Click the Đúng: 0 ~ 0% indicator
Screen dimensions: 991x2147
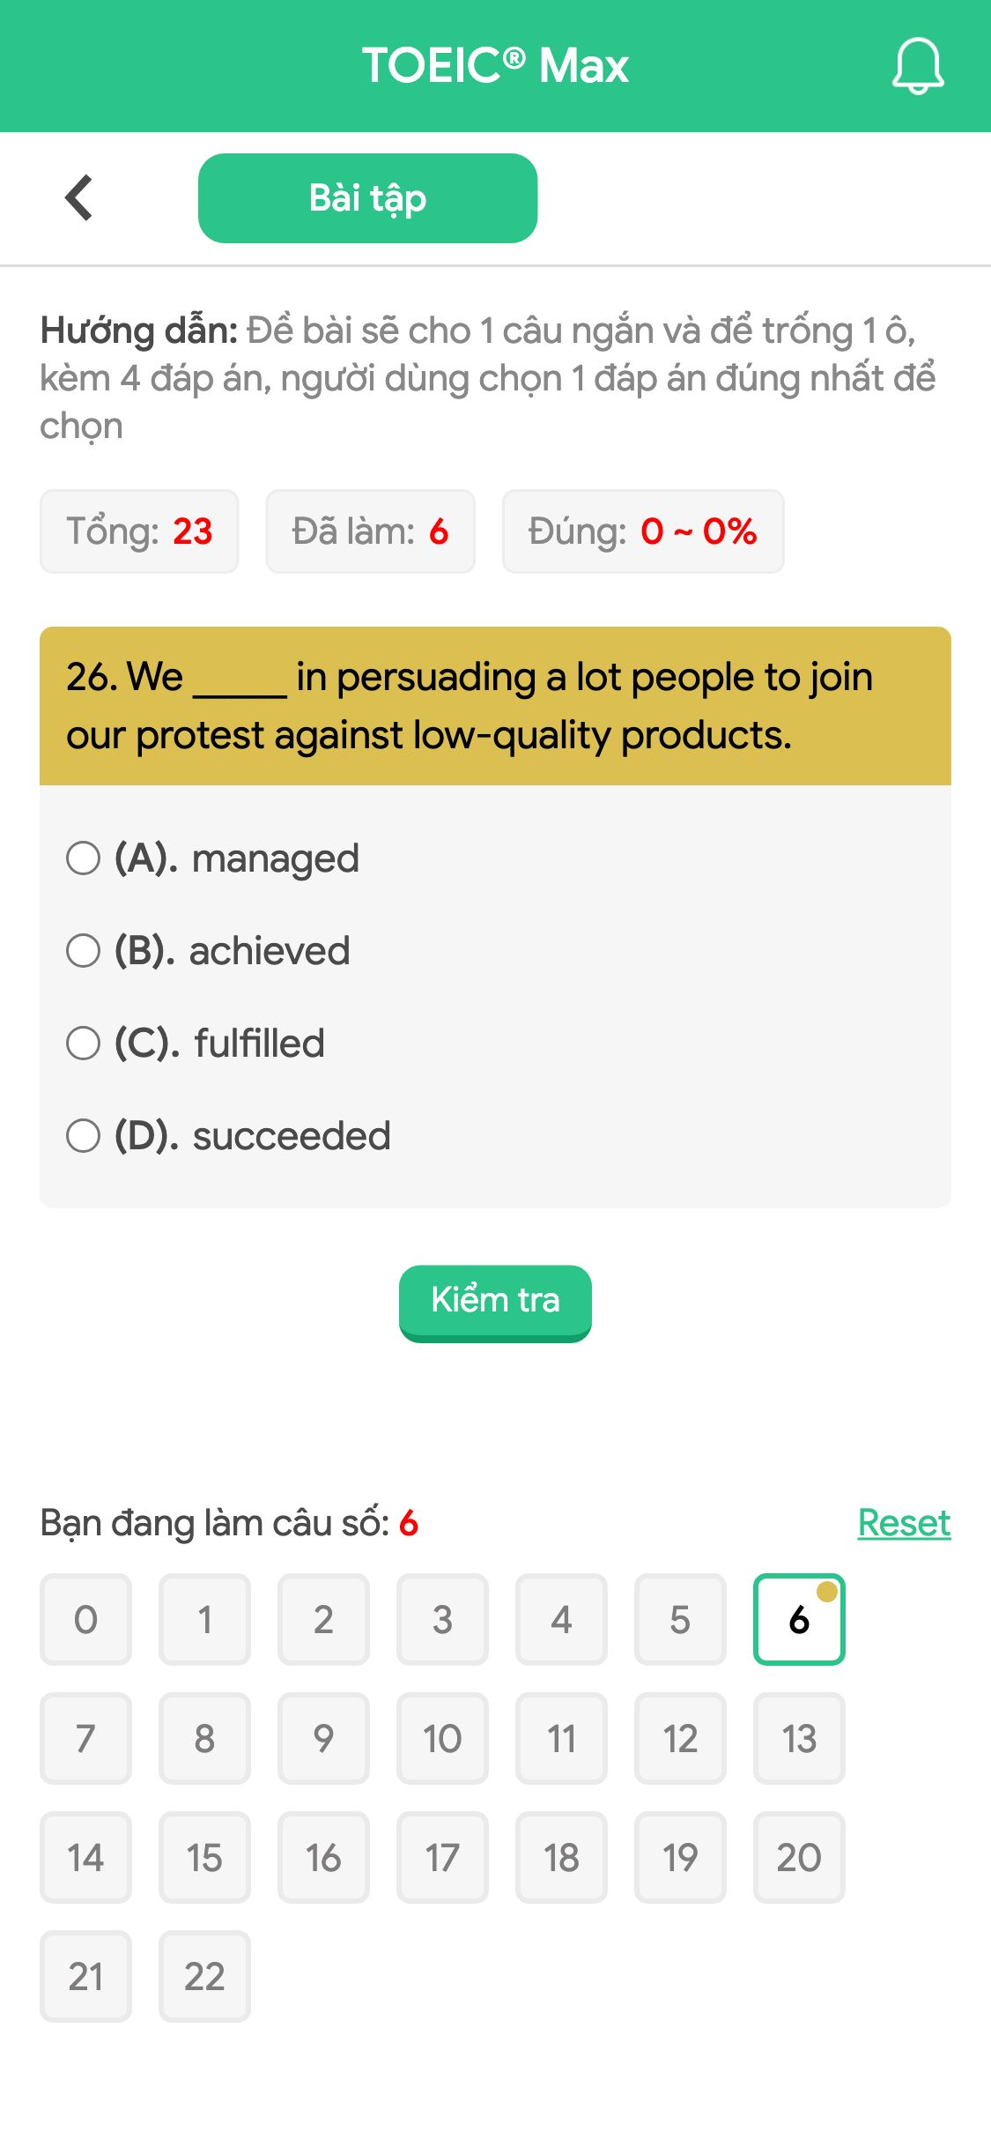point(642,531)
